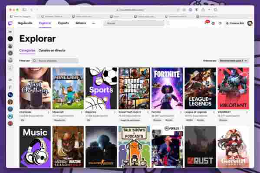The image size is (260, 173).
Task: Open the Charlando card options menu
Action: pyautogui.click(x=49, y=112)
